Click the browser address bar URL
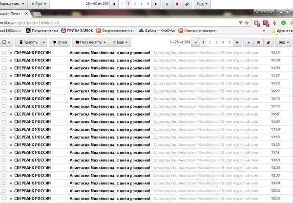293x203 pixels. (29, 22)
